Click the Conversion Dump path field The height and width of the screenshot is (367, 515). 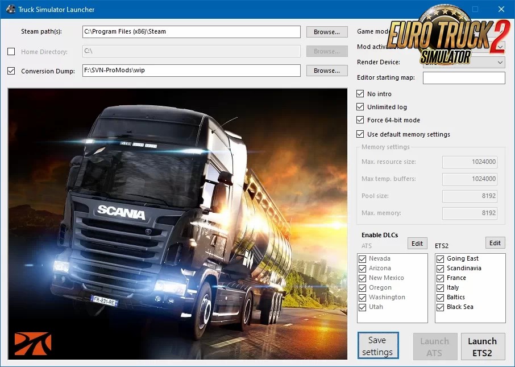pos(192,71)
